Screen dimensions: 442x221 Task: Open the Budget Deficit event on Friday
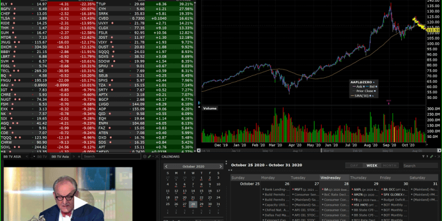pos(394,200)
